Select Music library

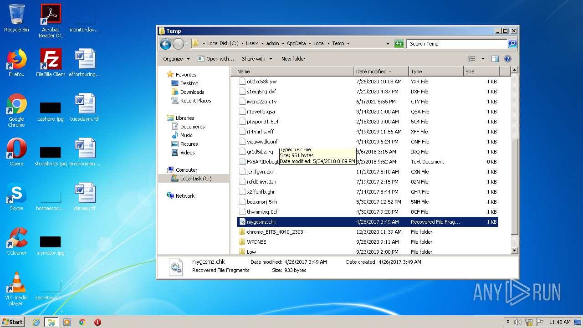[x=186, y=135]
